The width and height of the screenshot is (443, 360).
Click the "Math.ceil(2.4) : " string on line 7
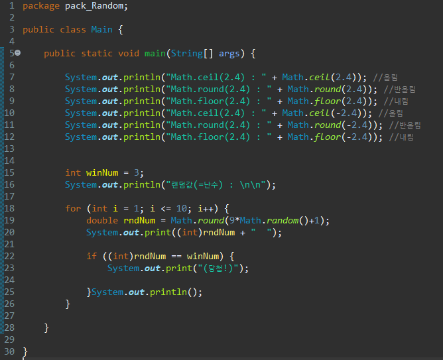point(216,78)
